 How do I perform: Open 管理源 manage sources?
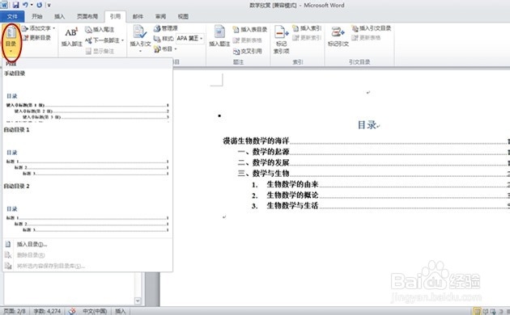tap(166, 28)
